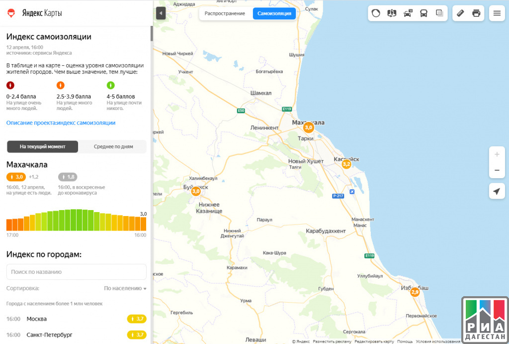
Task: Switch to Самоизоляция map mode
Action: click(274, 13)
